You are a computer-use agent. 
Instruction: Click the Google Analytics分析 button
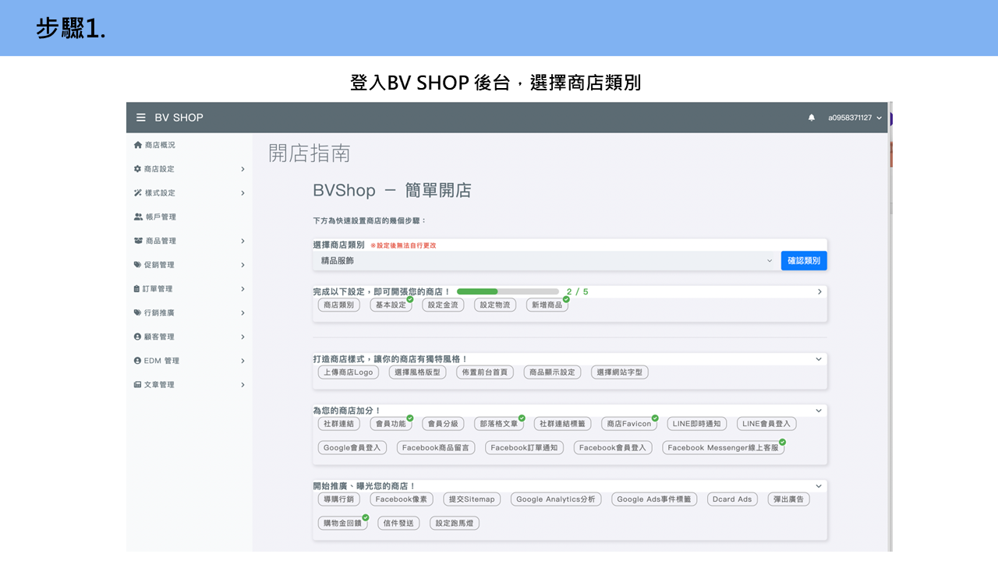coord(556,499)
